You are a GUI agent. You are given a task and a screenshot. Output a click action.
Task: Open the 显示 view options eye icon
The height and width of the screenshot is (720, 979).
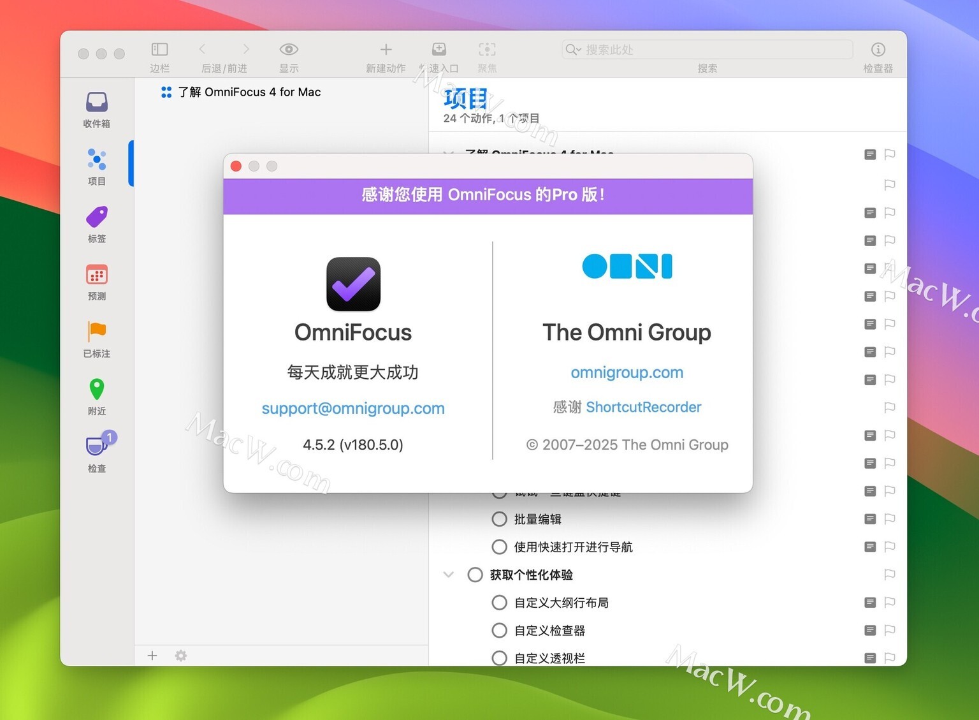[x=289, y=49]
